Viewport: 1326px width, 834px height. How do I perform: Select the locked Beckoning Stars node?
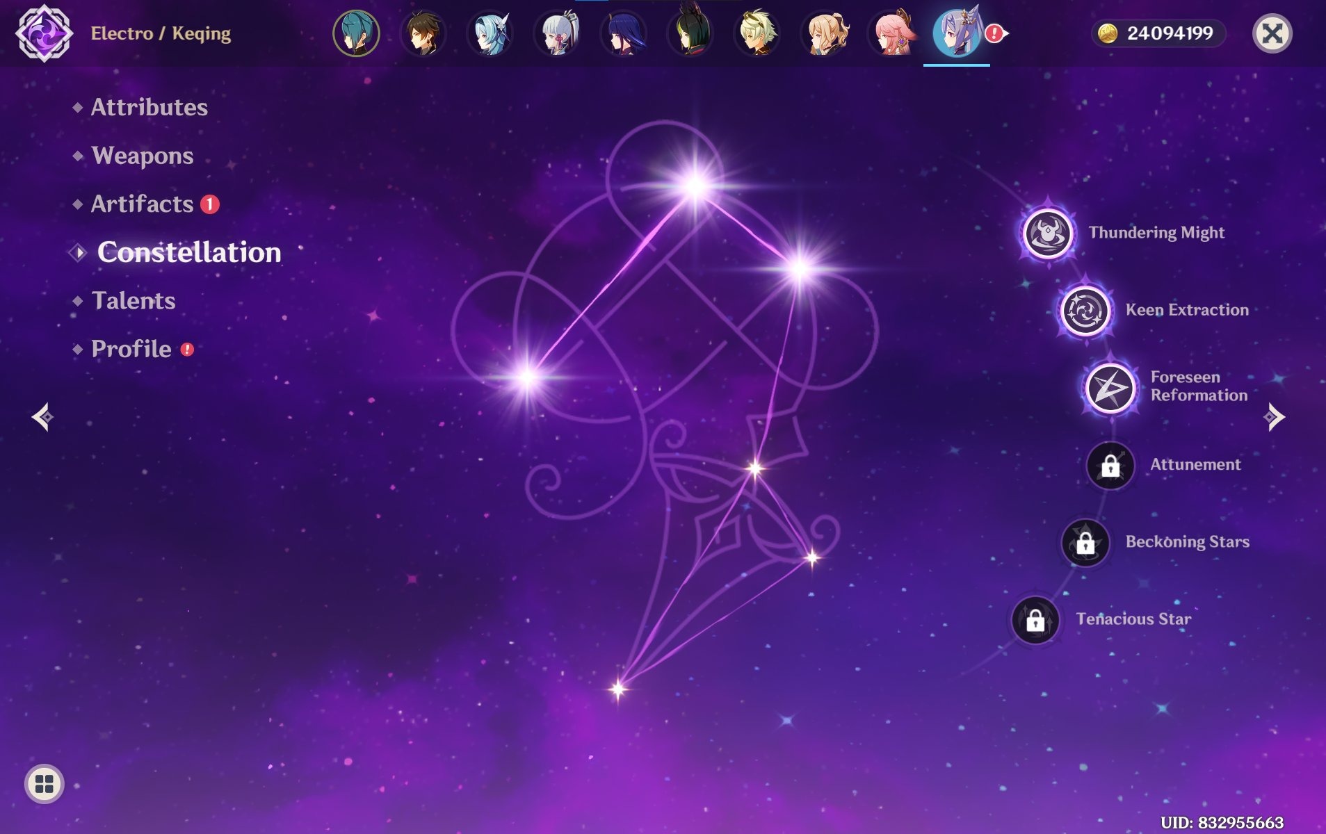(1085, 542)
